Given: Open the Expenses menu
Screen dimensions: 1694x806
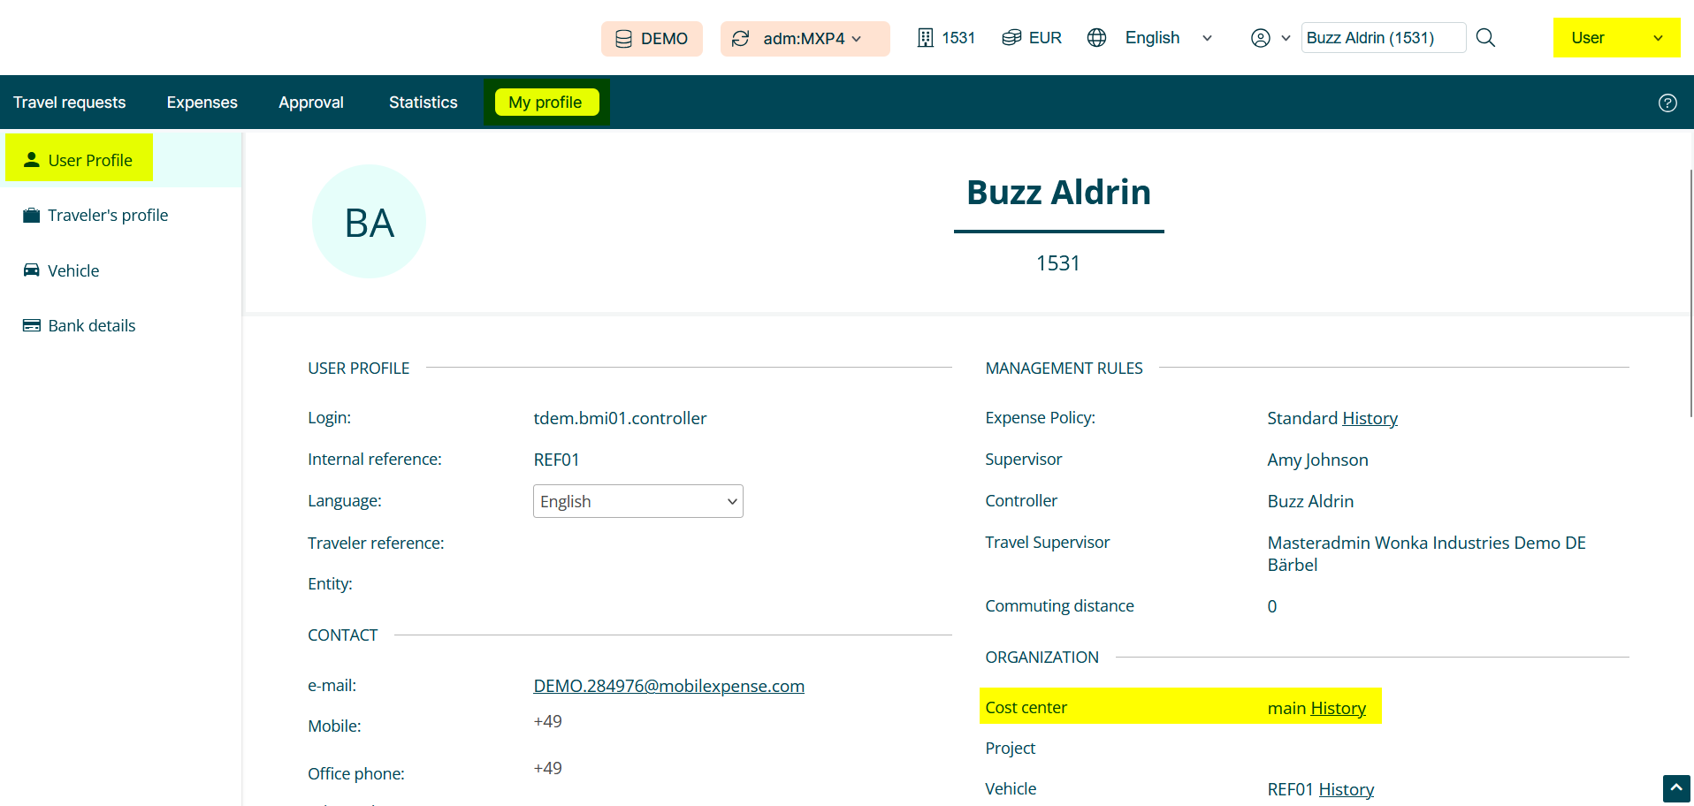Looking at the screenshot, I should 202,103.
